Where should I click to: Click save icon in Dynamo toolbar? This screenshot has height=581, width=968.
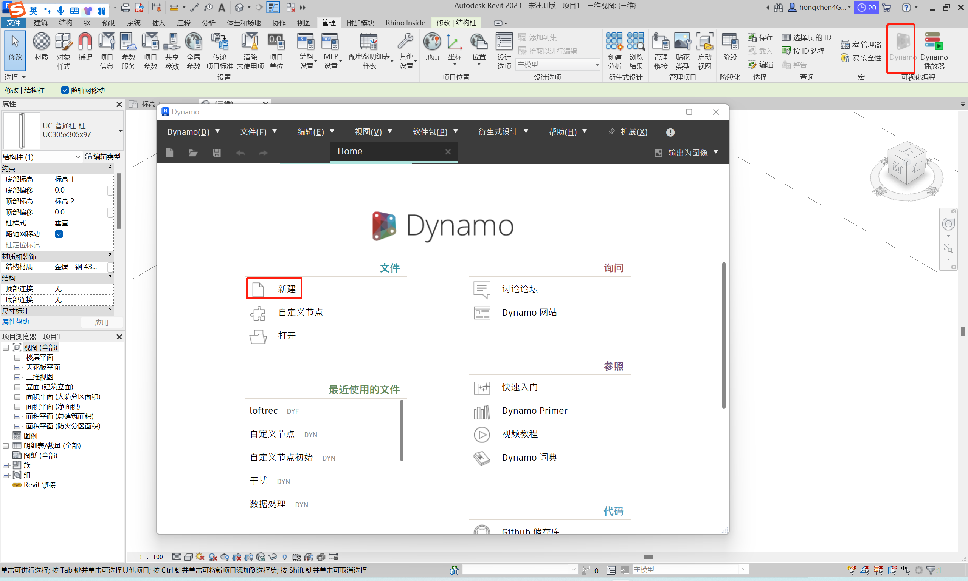(216, 153)
